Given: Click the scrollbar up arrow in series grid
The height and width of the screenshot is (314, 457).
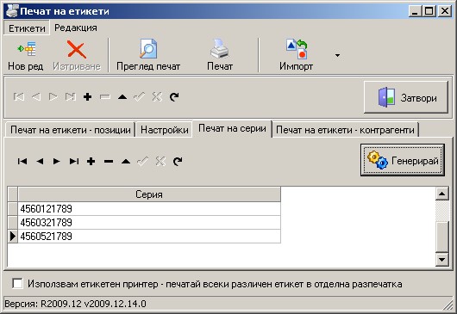Looking at the screenshot, I should point(441,194).
